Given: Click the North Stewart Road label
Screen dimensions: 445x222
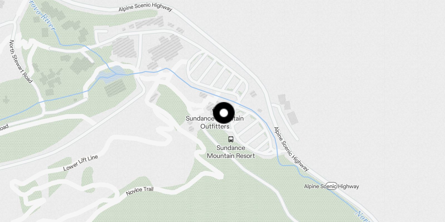Looking at the screenshot, I should coord(20,62).
